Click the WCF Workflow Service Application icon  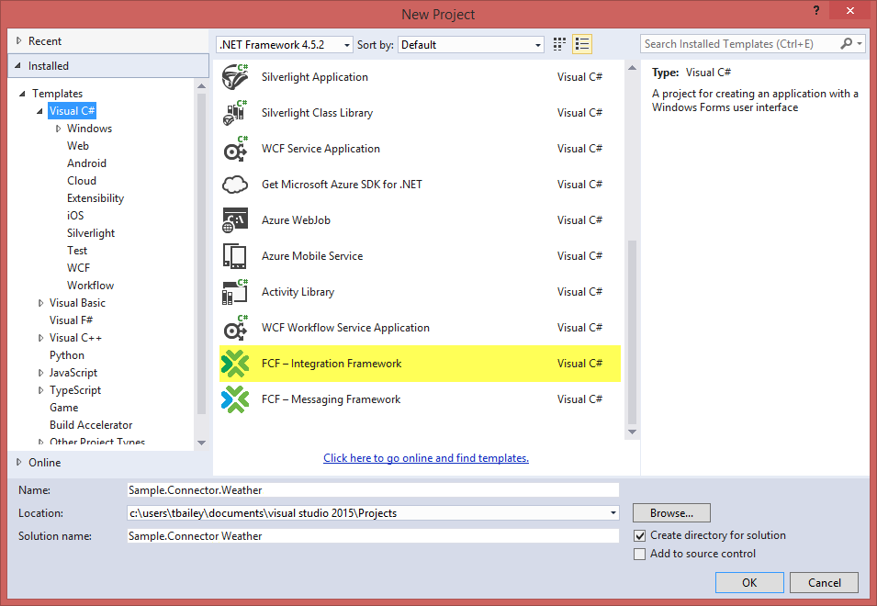[235, 328]
